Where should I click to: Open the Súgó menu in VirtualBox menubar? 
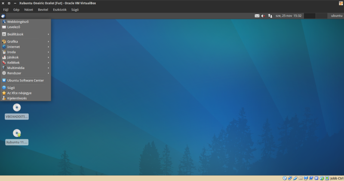click(75, 9)
